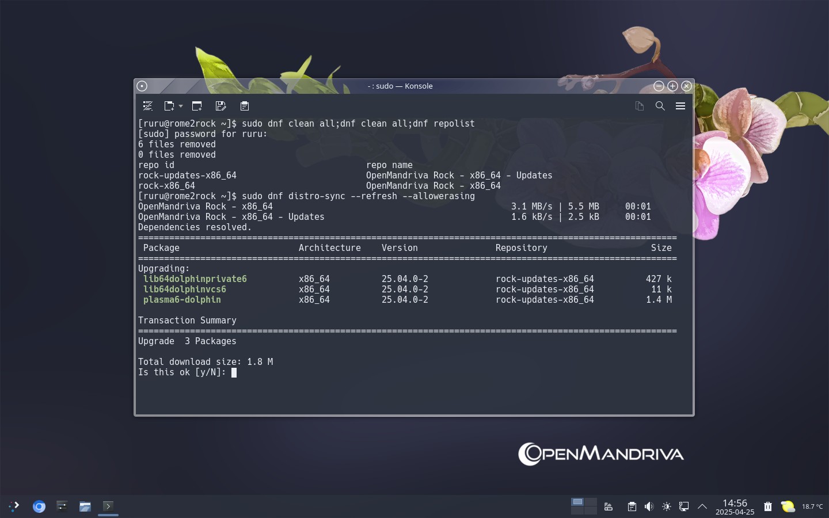Open the brightness control tray icon
The image size is (829, 518).
coord(667,506)
